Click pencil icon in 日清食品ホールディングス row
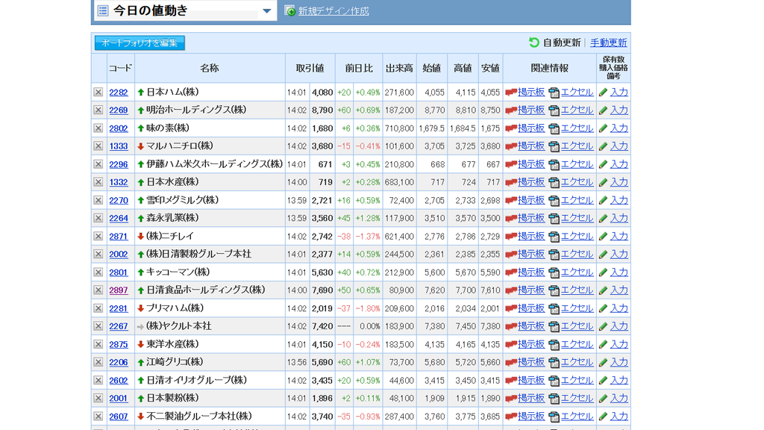The height and width of the screenshot is (430, 764). (x=603, y=290)
